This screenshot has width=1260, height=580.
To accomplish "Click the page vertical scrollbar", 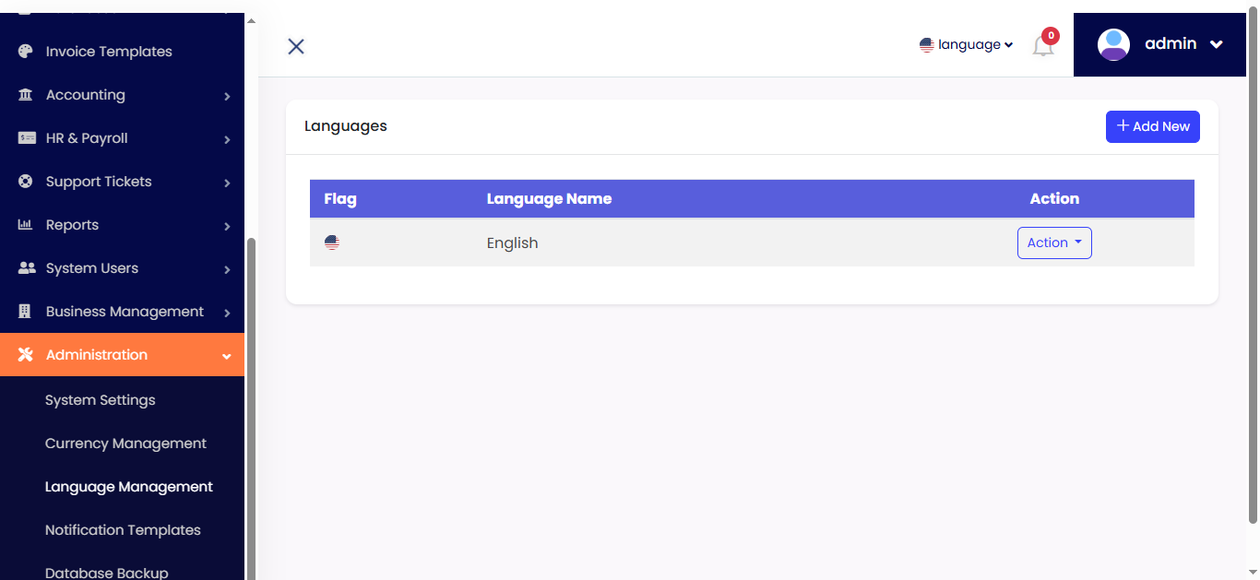I will coord(1253,267).
